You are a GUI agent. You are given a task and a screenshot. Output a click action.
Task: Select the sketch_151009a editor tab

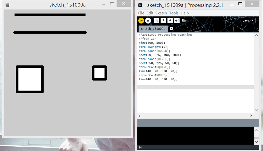(x=153, y=29)
